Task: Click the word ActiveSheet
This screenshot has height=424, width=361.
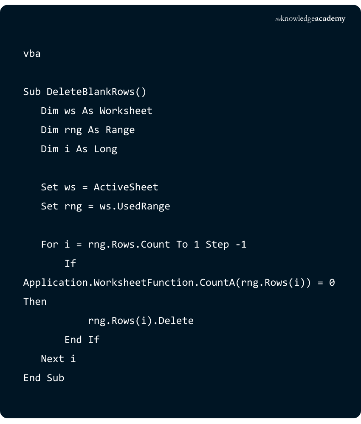Action: pyautogui.click(x=126, y=187)
